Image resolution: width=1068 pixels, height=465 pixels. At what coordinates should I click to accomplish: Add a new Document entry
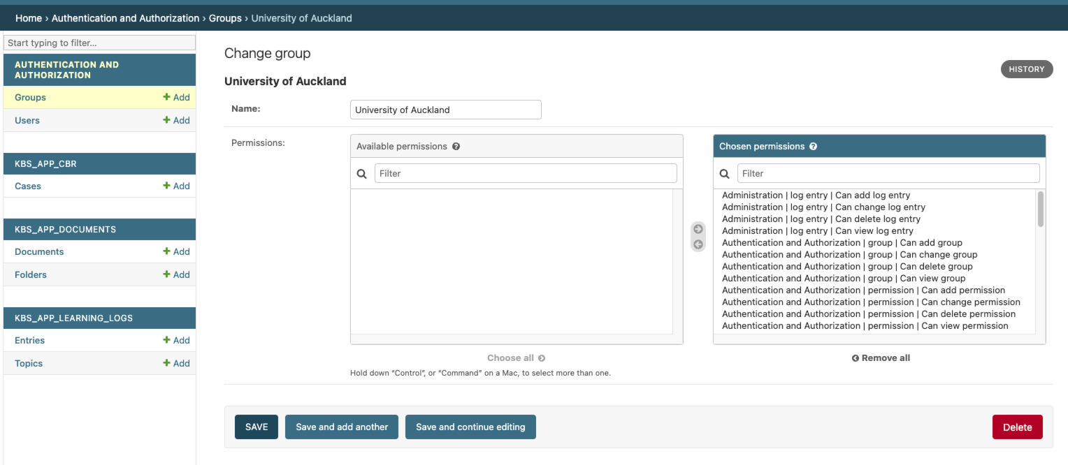tap(177, 251)
